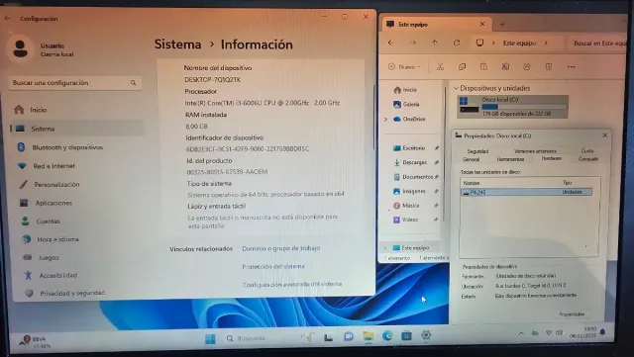The width and height of the screenshot is (634, 357).
Task: Select Sistema in Settings sidebar
Action: click(77, 129)
